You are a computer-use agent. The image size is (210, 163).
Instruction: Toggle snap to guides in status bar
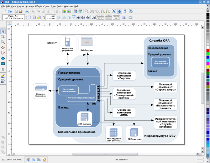[33, 159]
